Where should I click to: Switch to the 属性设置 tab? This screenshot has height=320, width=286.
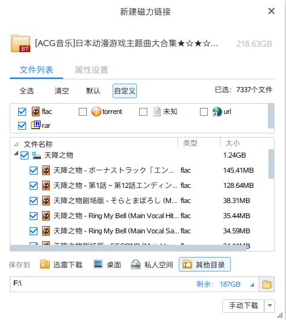91,70
